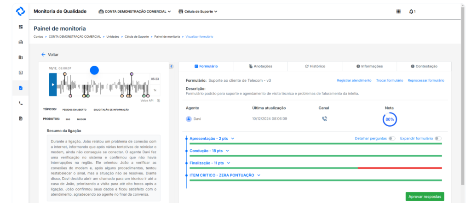Click the briefcase icon in left sidebar

click(x=21, y=42)
